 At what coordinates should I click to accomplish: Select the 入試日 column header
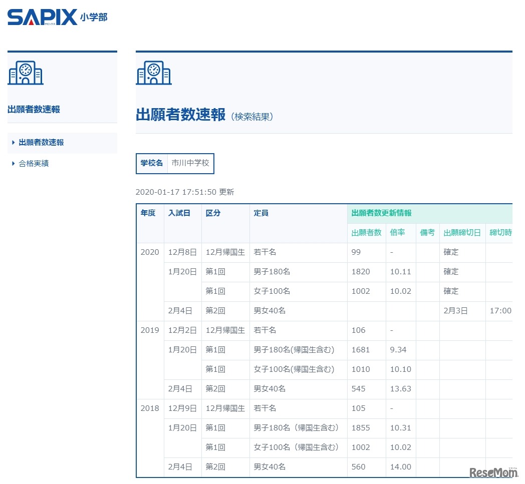[x=179, y=213]
